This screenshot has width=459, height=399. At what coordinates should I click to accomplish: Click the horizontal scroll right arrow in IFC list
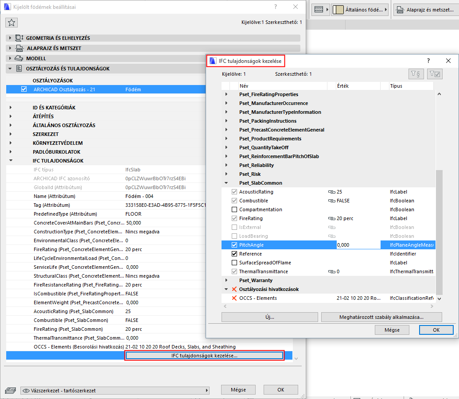click(x=432, y=306)
